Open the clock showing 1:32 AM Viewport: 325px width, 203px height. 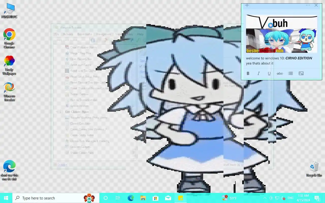coord(303,198)
